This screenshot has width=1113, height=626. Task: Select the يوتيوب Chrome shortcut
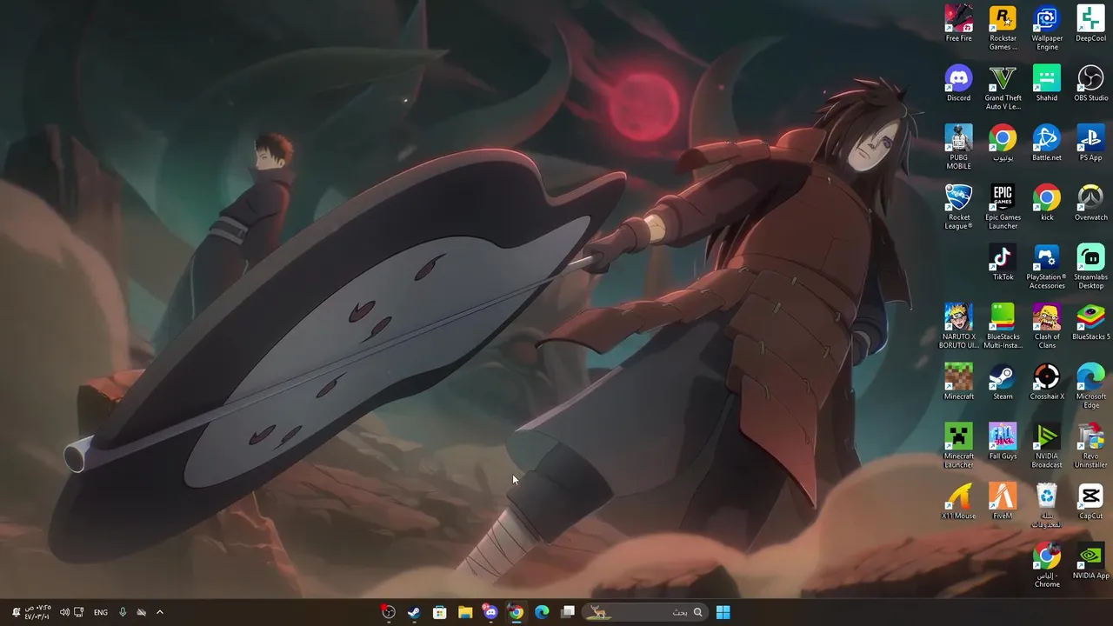click(x=1003, y=143)
